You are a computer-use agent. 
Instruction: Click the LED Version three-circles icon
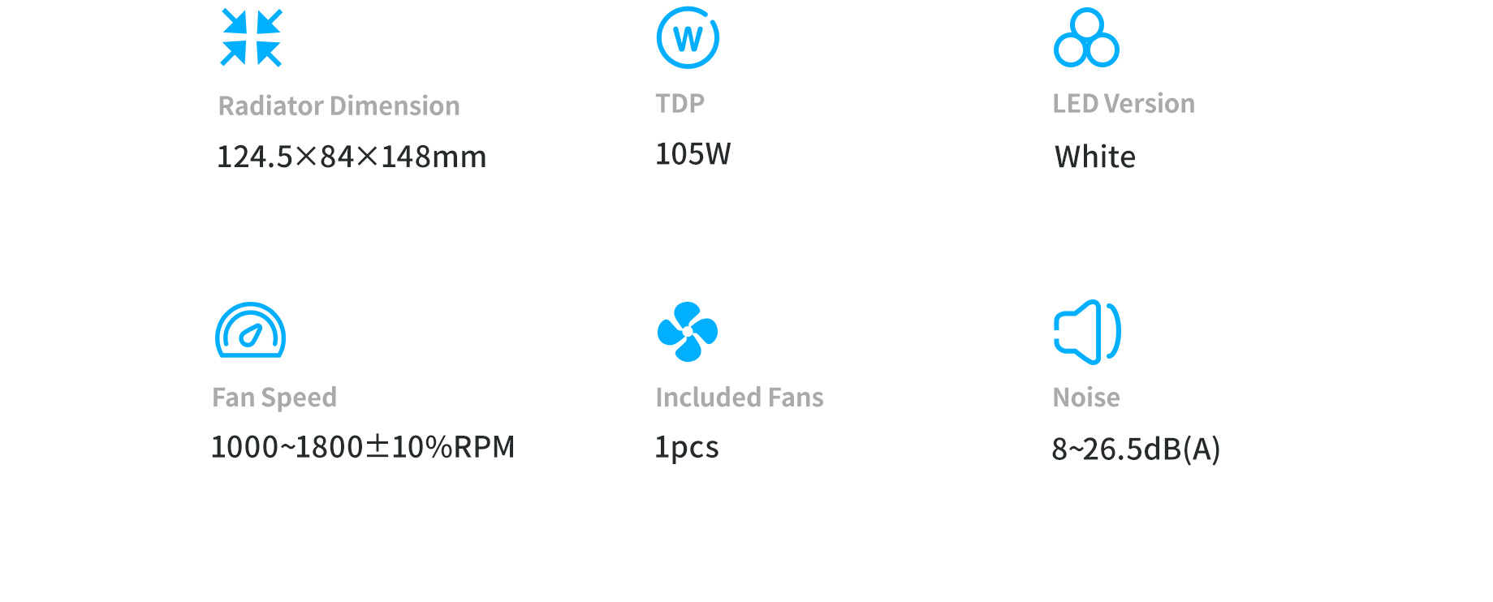[x=1086, y=38]
